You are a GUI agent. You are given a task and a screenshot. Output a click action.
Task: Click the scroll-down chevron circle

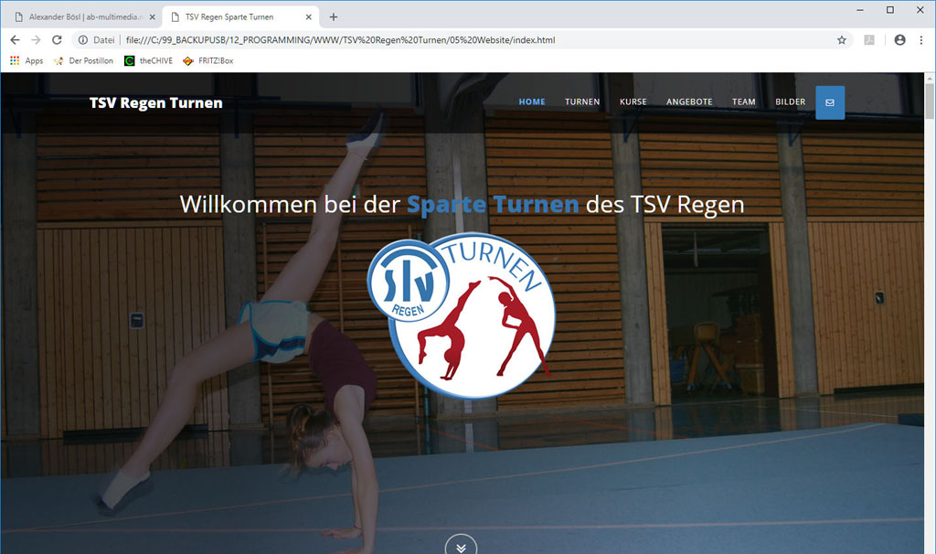(x=461, y=547)
